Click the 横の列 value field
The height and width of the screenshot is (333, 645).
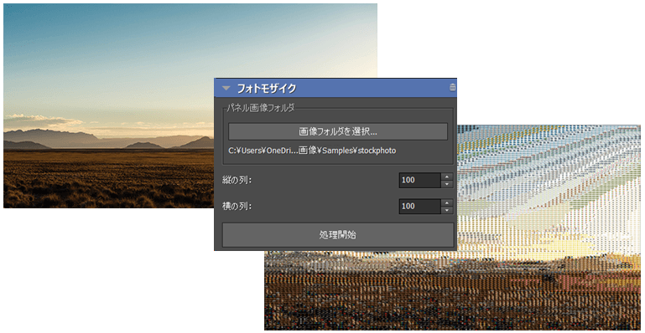pos(420,207)
